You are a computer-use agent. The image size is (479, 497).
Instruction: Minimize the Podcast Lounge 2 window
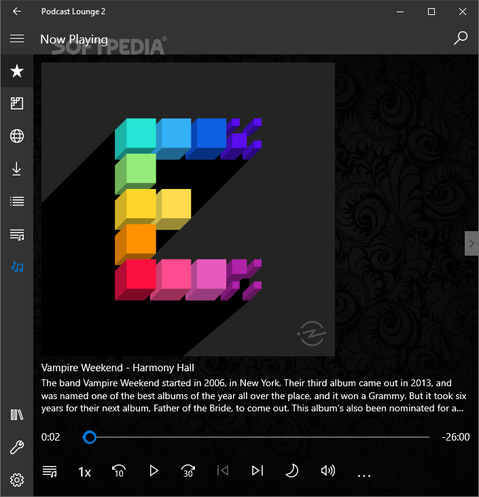pos(400,12)
